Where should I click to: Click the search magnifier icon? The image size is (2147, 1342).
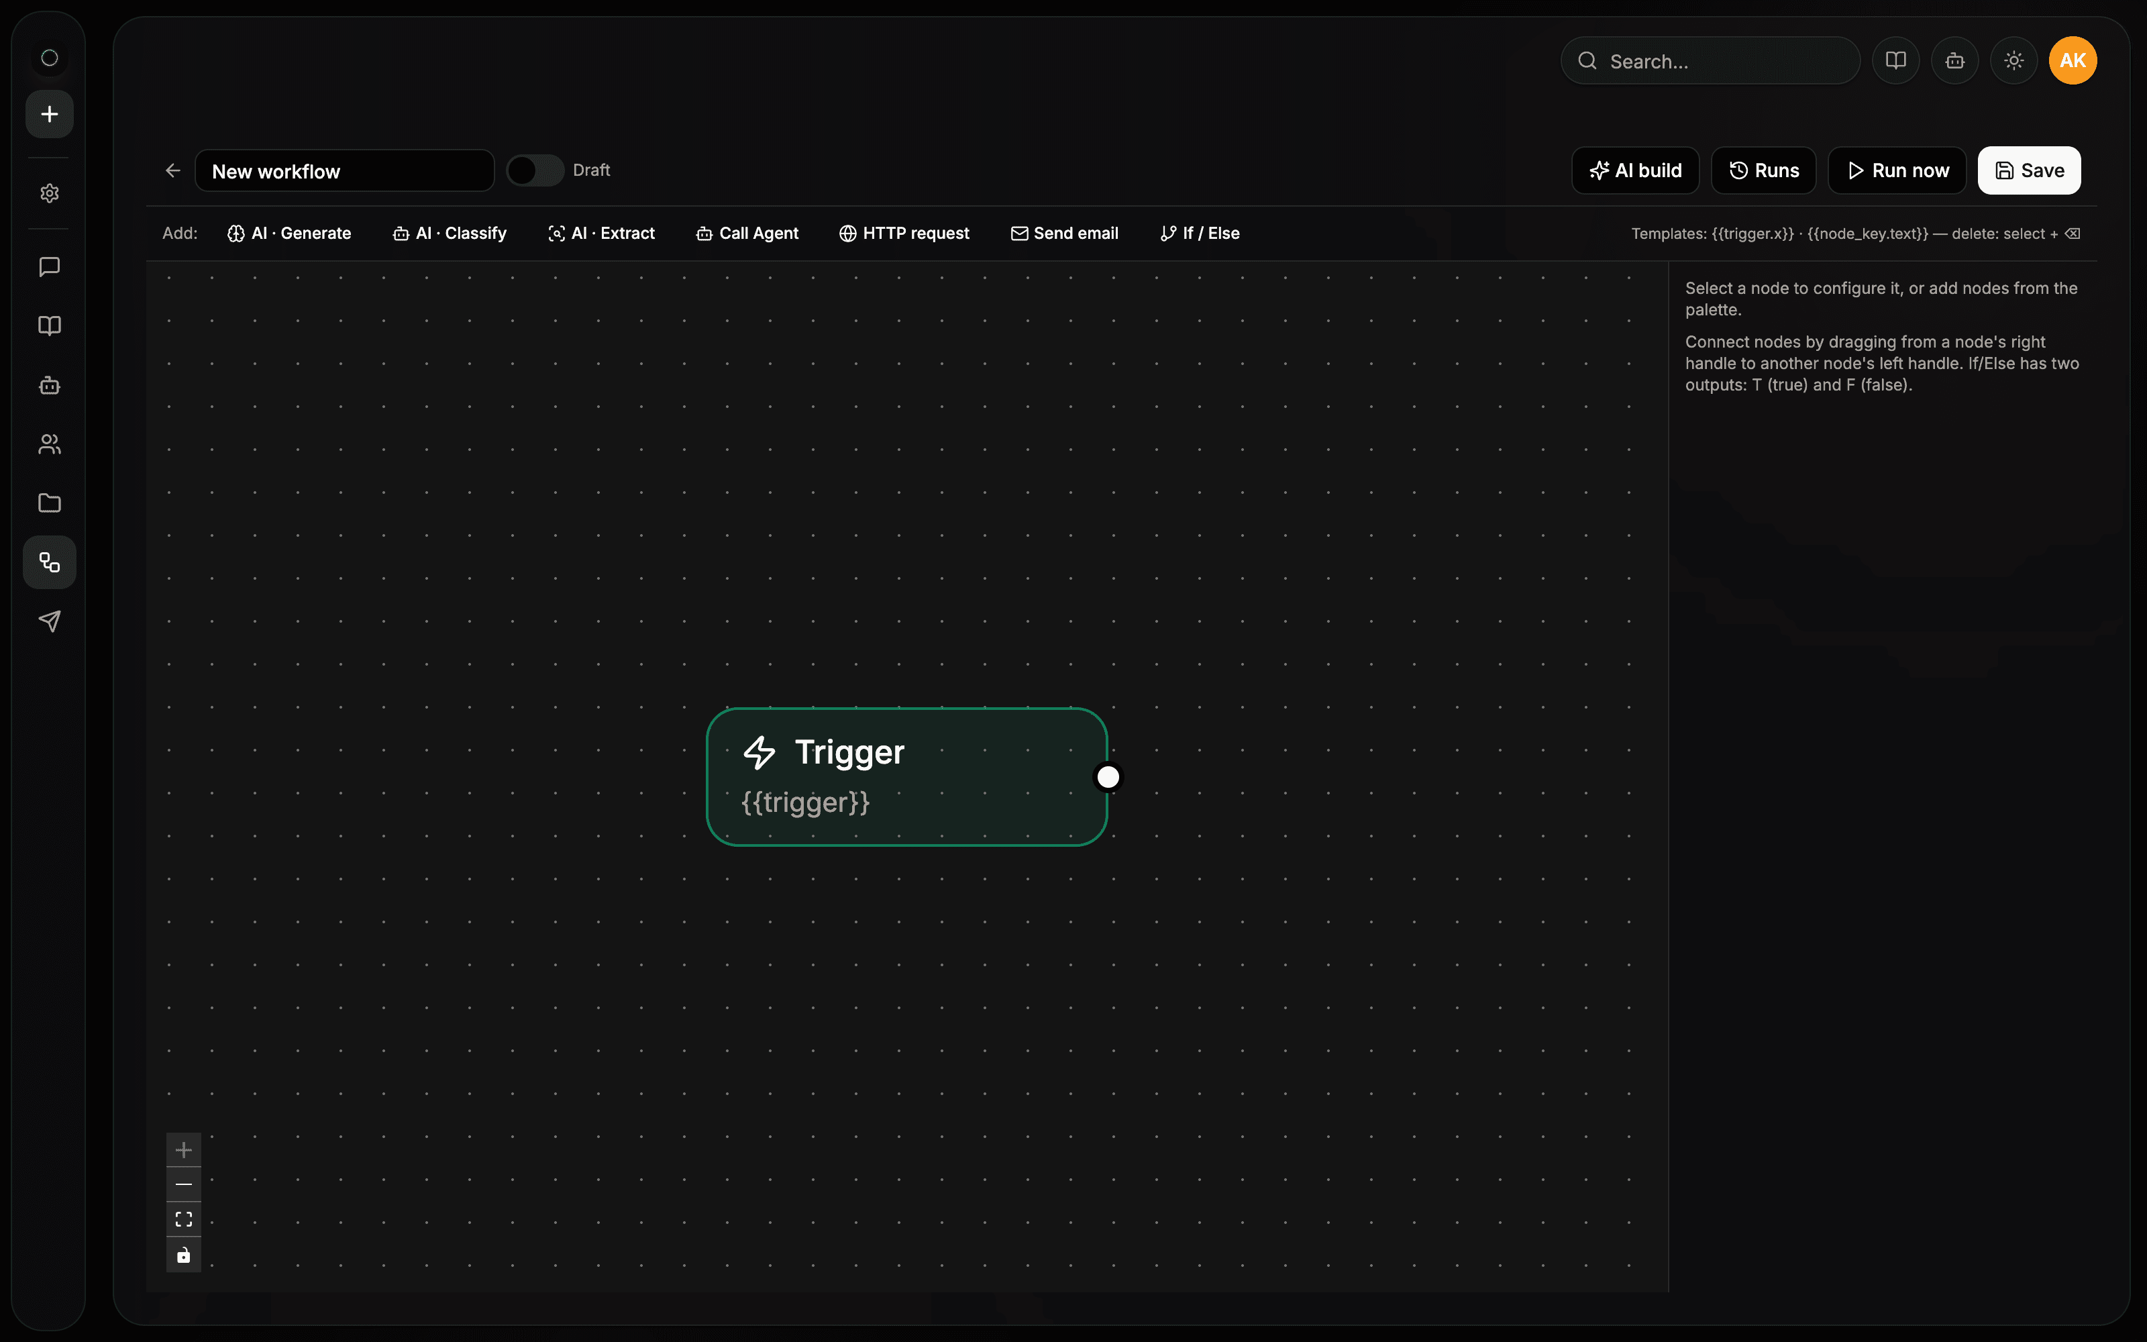[x=1587, y=60]
